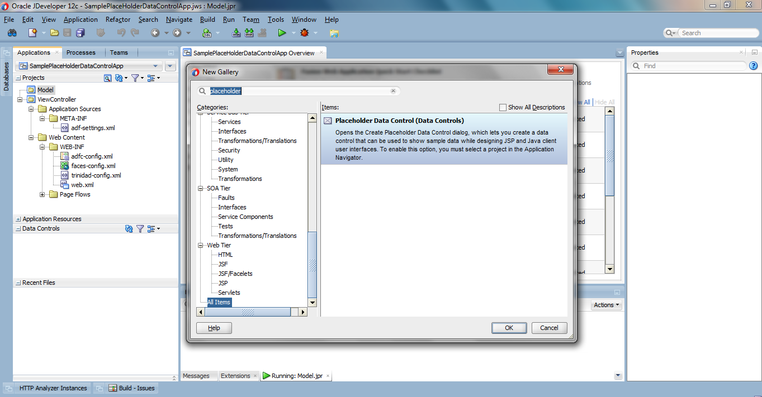Click the Undo icon in the toolbar
This screenshot has height=397, width=762.
coord(121,32)
